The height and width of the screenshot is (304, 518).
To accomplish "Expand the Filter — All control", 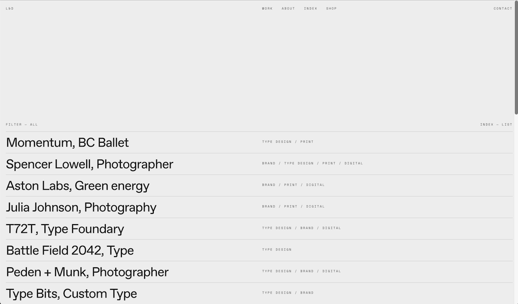I will click(x=22, y=125).
